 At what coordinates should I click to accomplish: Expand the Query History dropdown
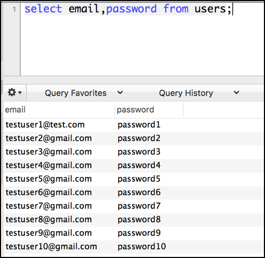(x=199, y=93)
